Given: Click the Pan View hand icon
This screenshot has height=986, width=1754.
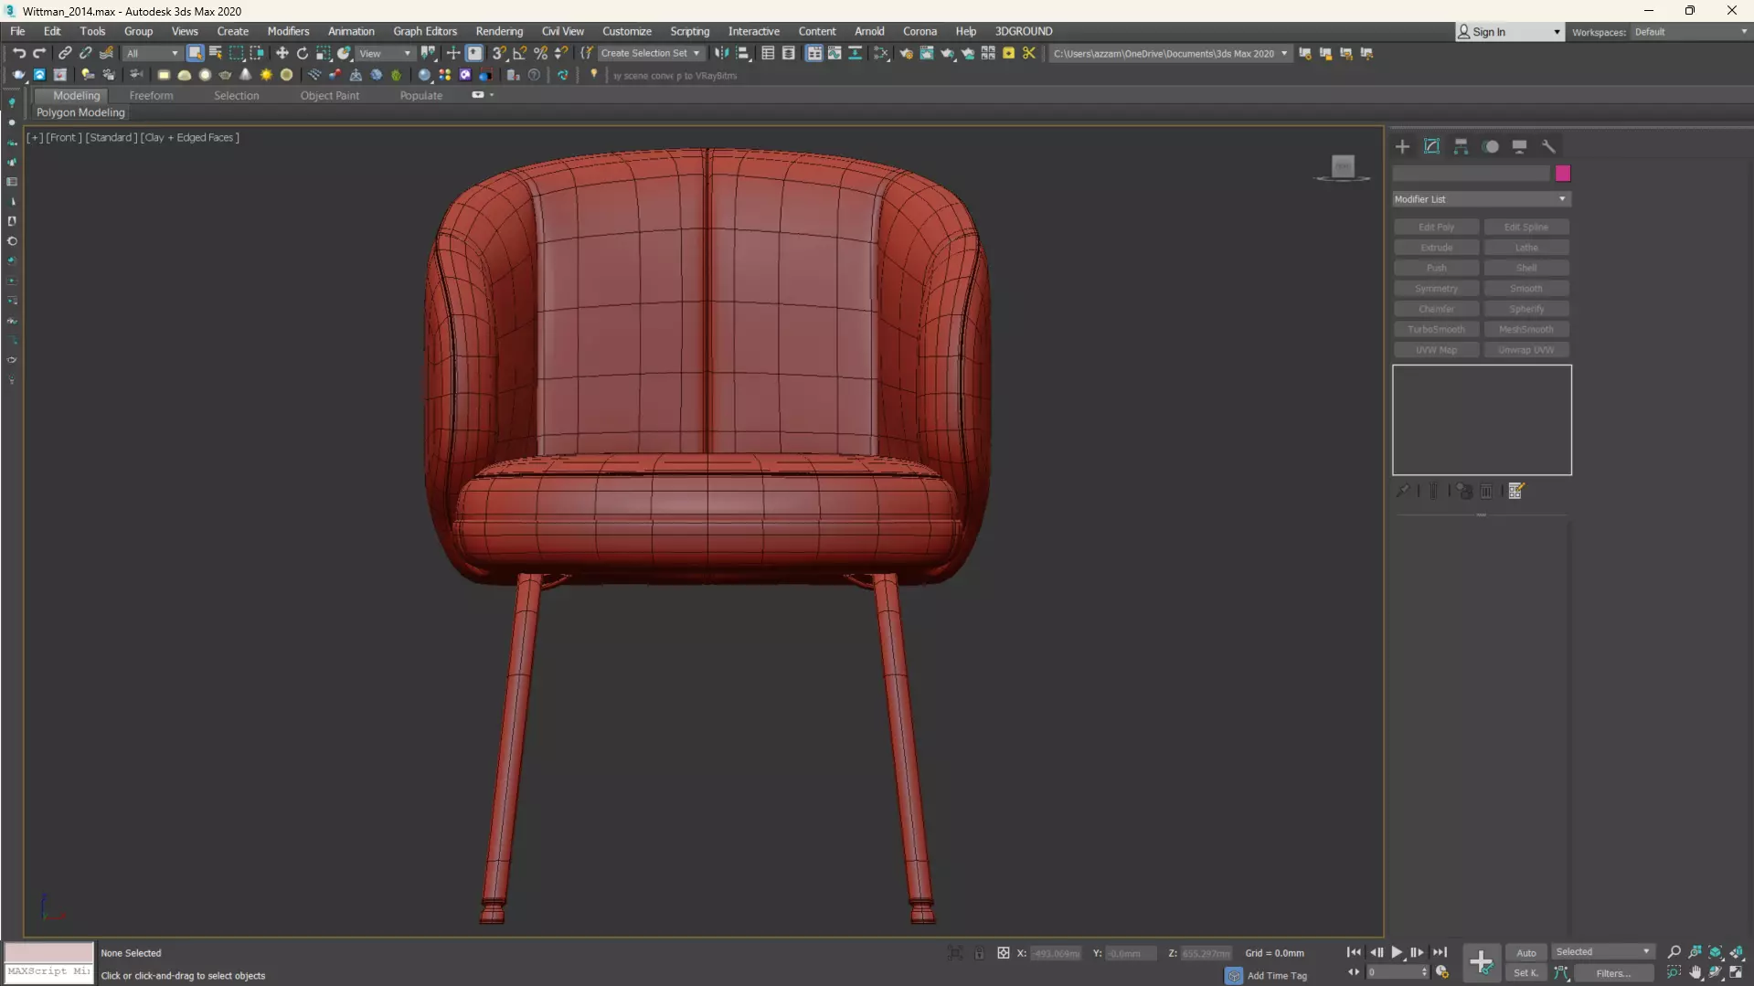Looking at the screenshot, I should [1696, 972].
